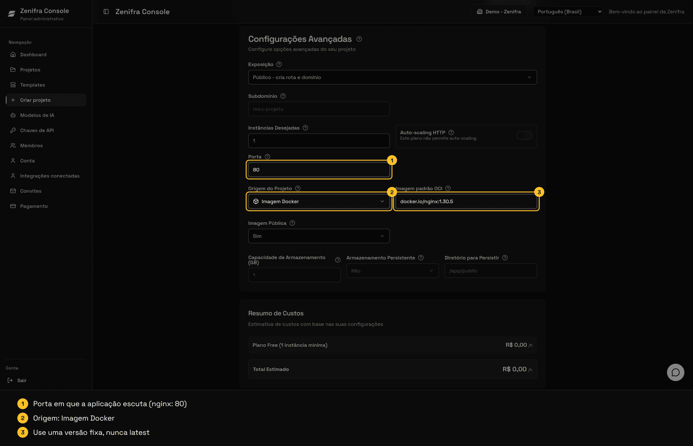Viewport: 693px width, 446px height.
Task: Open Origem do Projeto Imagem Docker dropdown
Action: point(319,201)
